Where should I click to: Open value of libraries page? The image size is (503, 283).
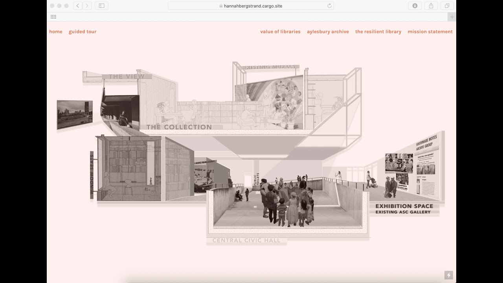[280, 31]
